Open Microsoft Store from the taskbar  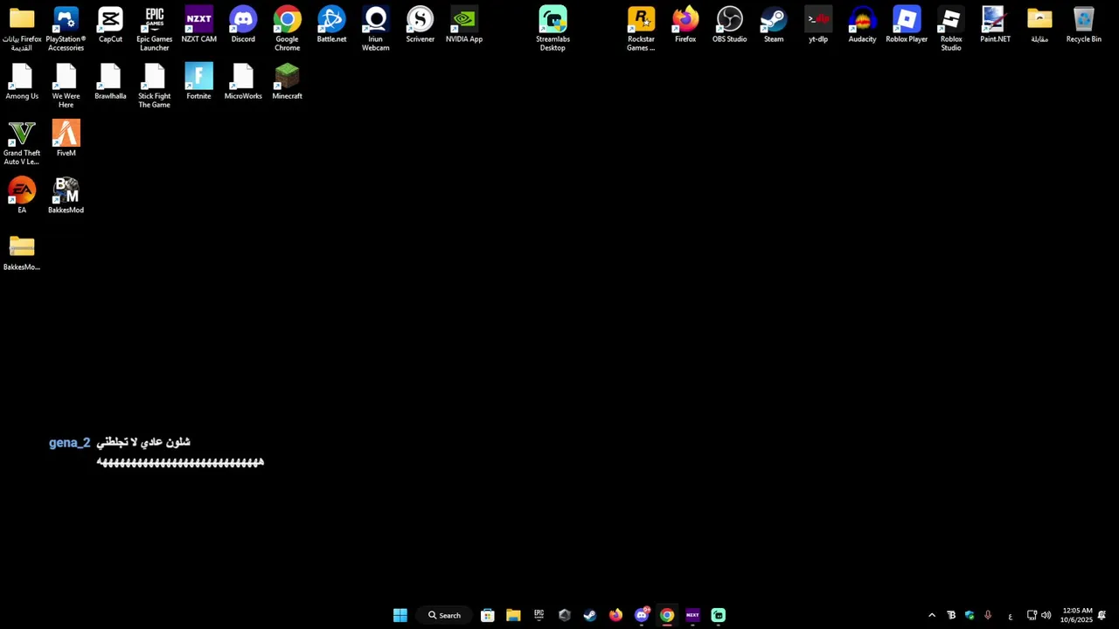[488, 615]
